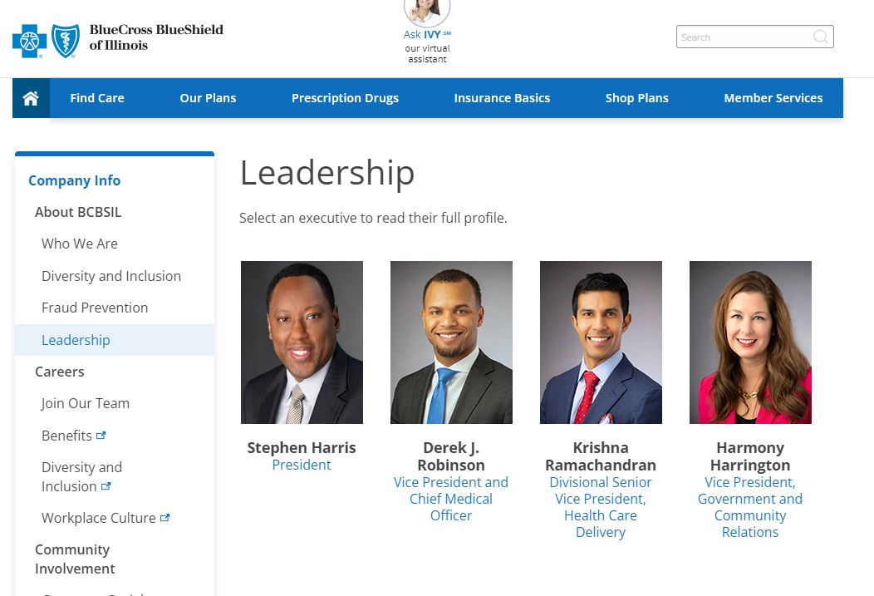Select About BCBSIL in sidebar
The height and width of the screenshot is (596, 874).
pos(78,213)
